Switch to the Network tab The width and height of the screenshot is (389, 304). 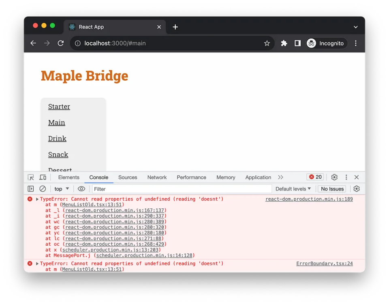157,177
